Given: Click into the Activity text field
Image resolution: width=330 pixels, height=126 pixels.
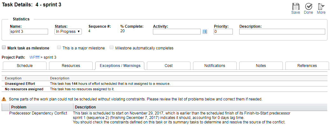Looking at the screenshot, I should (x=177, y=32).
